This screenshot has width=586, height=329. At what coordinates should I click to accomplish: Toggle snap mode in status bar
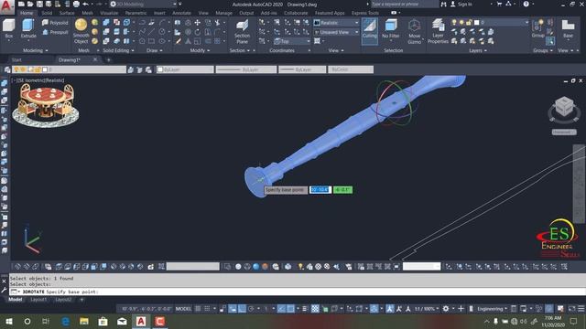(207, 309)
